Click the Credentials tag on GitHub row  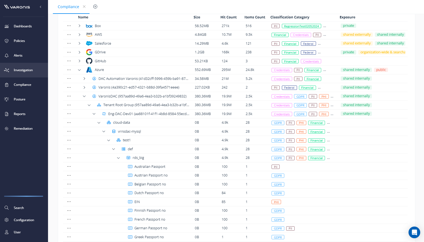pyautogui.click(x=311, y=61)
